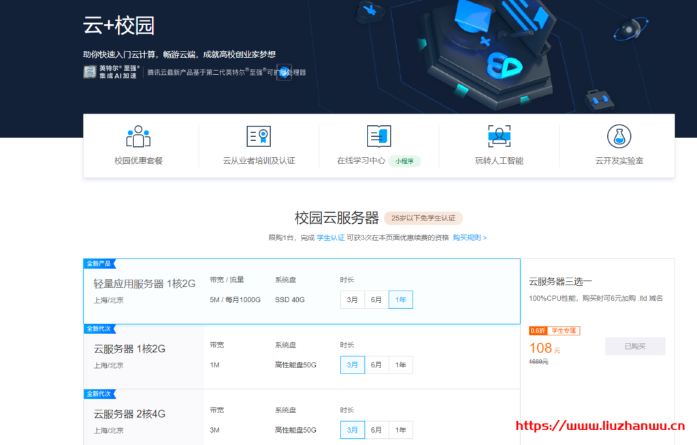697x445 pixels.
Task: Click the 玩转人工智能 face-scan icon
Action: point(499,137)
